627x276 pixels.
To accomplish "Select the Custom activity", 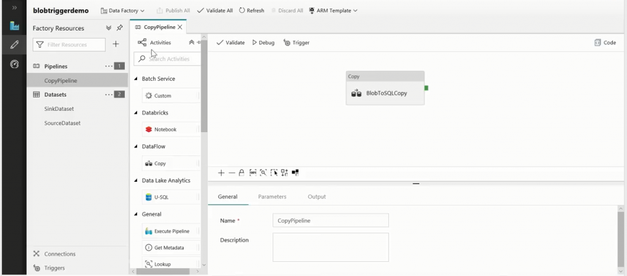I will point(171,96).
